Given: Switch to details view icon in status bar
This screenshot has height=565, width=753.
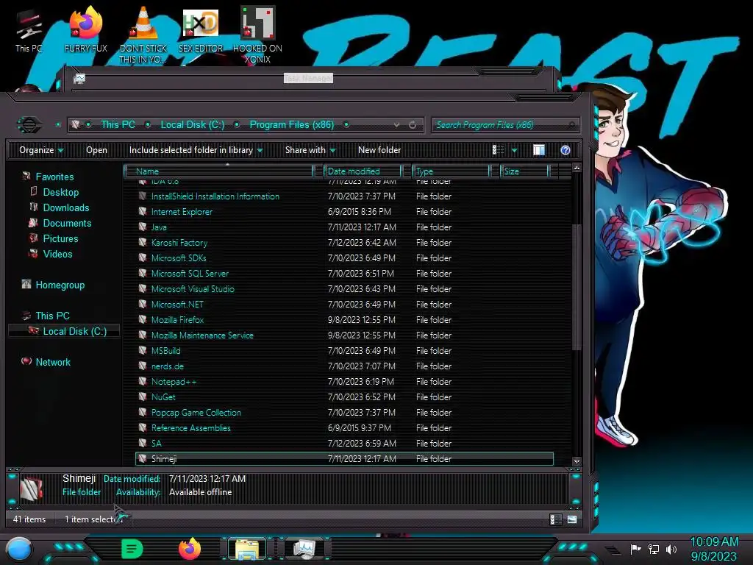Looking at the screenshot, I should pyautogui.click(x=555, y=519).
